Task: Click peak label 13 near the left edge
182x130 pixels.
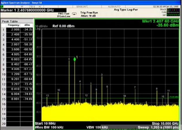Action: pos(47,96)
